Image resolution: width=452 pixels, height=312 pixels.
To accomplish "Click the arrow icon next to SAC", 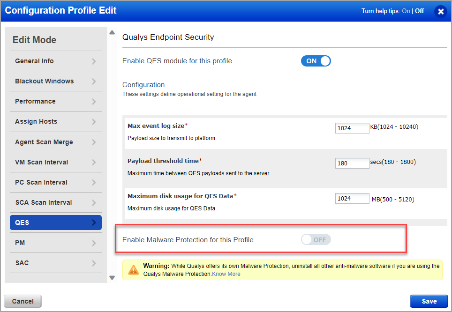I will pos(94,263).
